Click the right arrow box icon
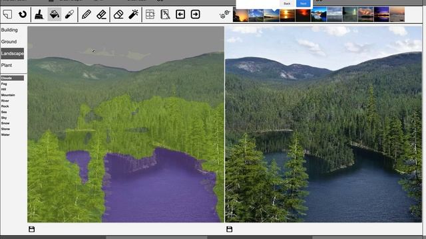Viewport: 426px width, 239px height. (195, 15)
